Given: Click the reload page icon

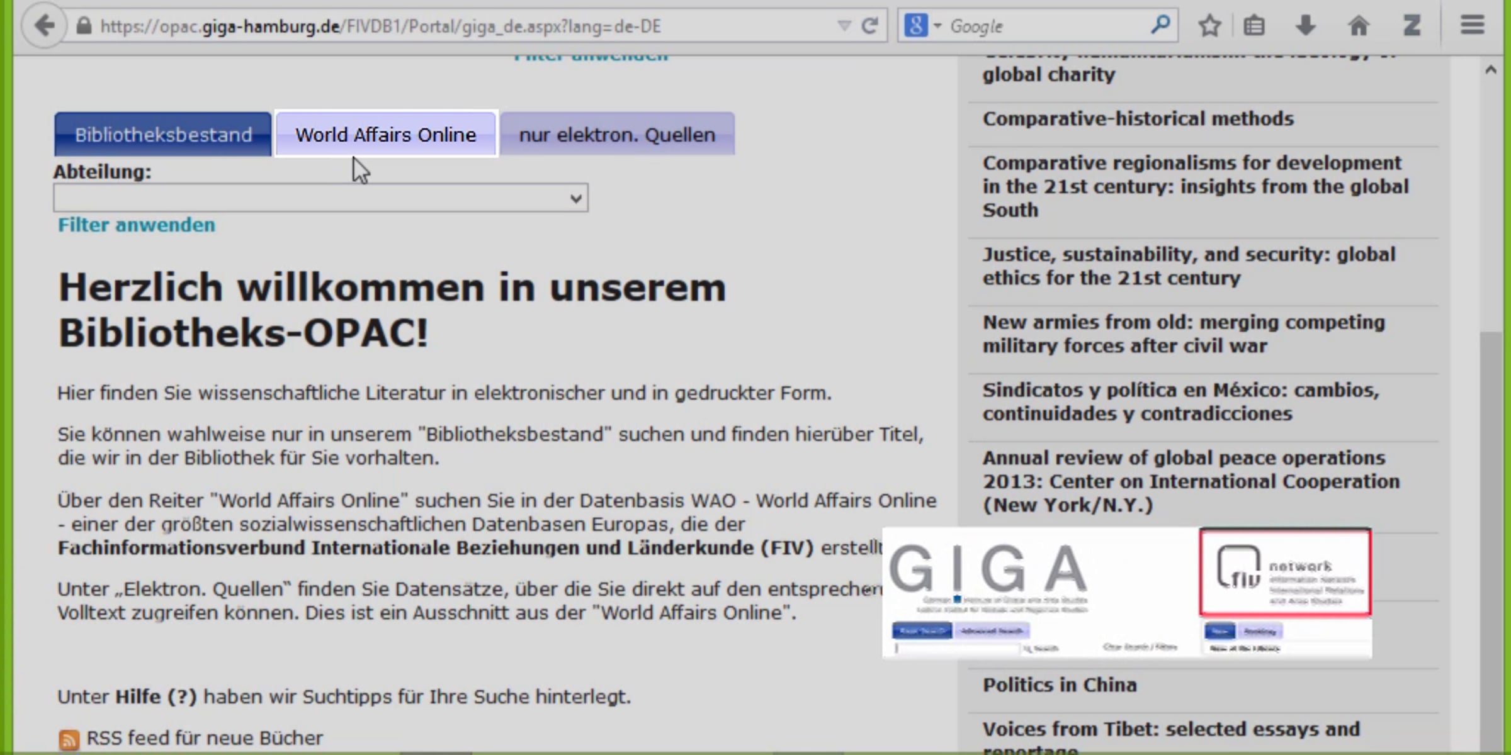Looking at the screenshot, I should tap(870, 26).
